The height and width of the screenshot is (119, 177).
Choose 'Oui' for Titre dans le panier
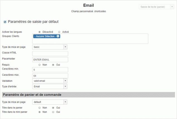[x=53, y=108]
